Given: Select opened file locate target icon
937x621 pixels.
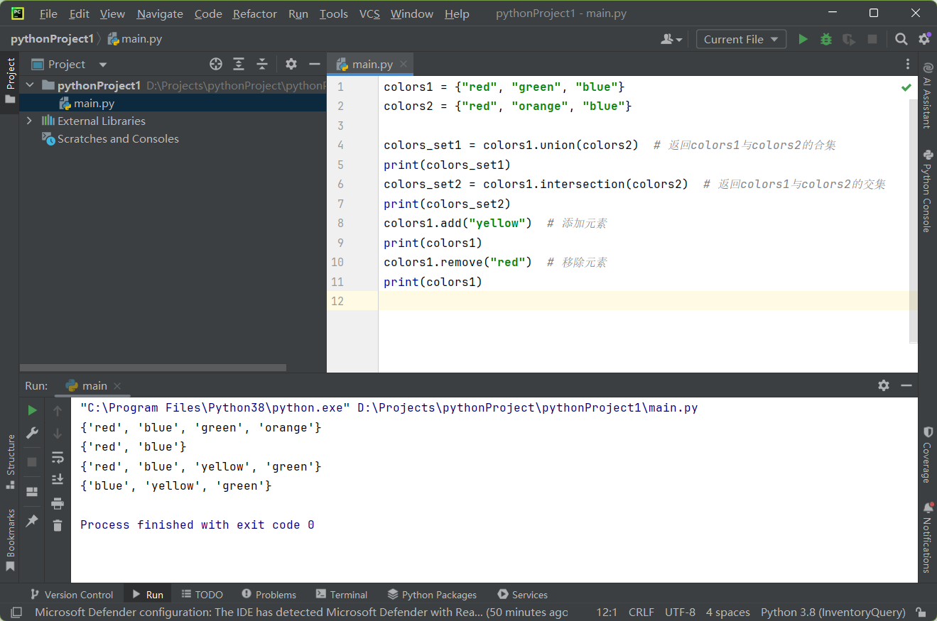Looking at the screenshot, I should 216,65.
